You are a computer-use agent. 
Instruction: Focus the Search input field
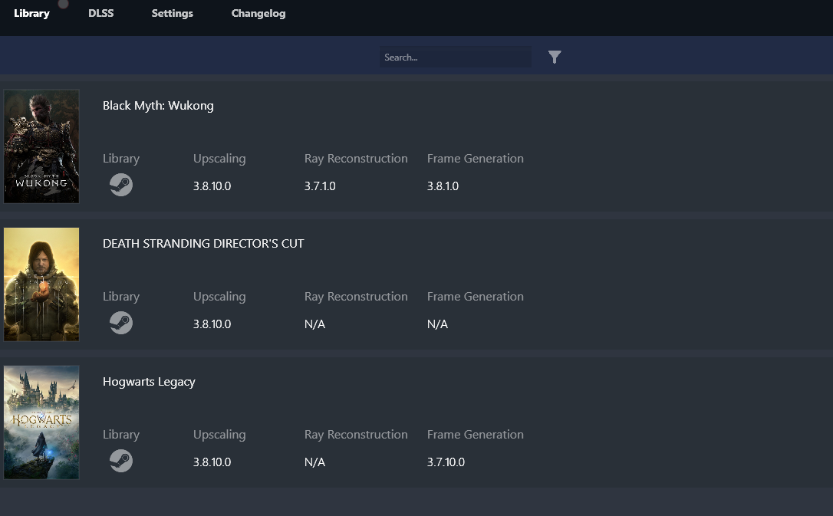[x=456, y=57]
